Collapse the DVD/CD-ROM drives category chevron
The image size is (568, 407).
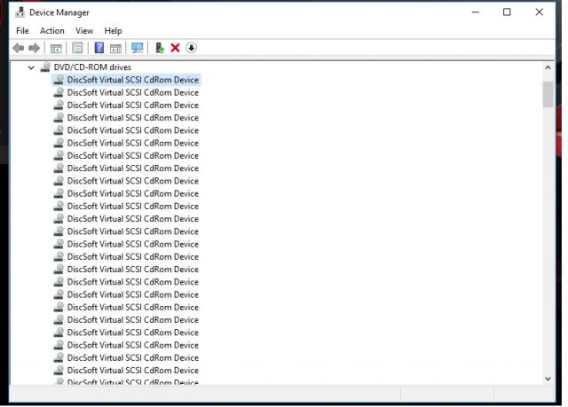[x=31, y=67]
